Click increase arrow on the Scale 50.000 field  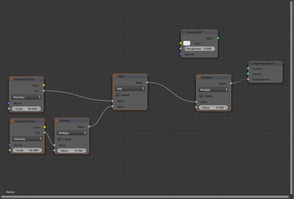[x=40, y=150]
